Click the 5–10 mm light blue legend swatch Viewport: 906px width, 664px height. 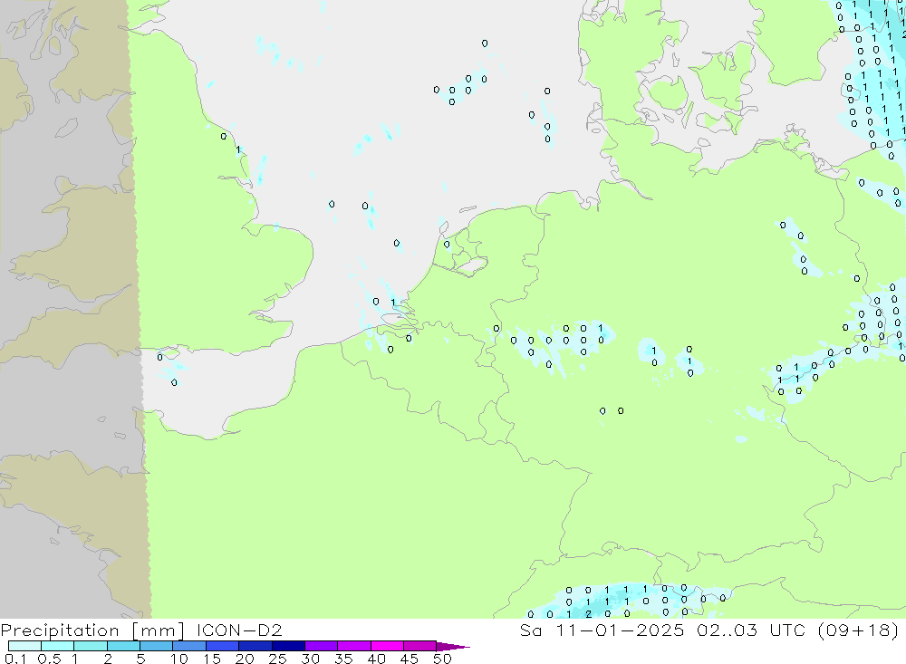click(156, 646)
